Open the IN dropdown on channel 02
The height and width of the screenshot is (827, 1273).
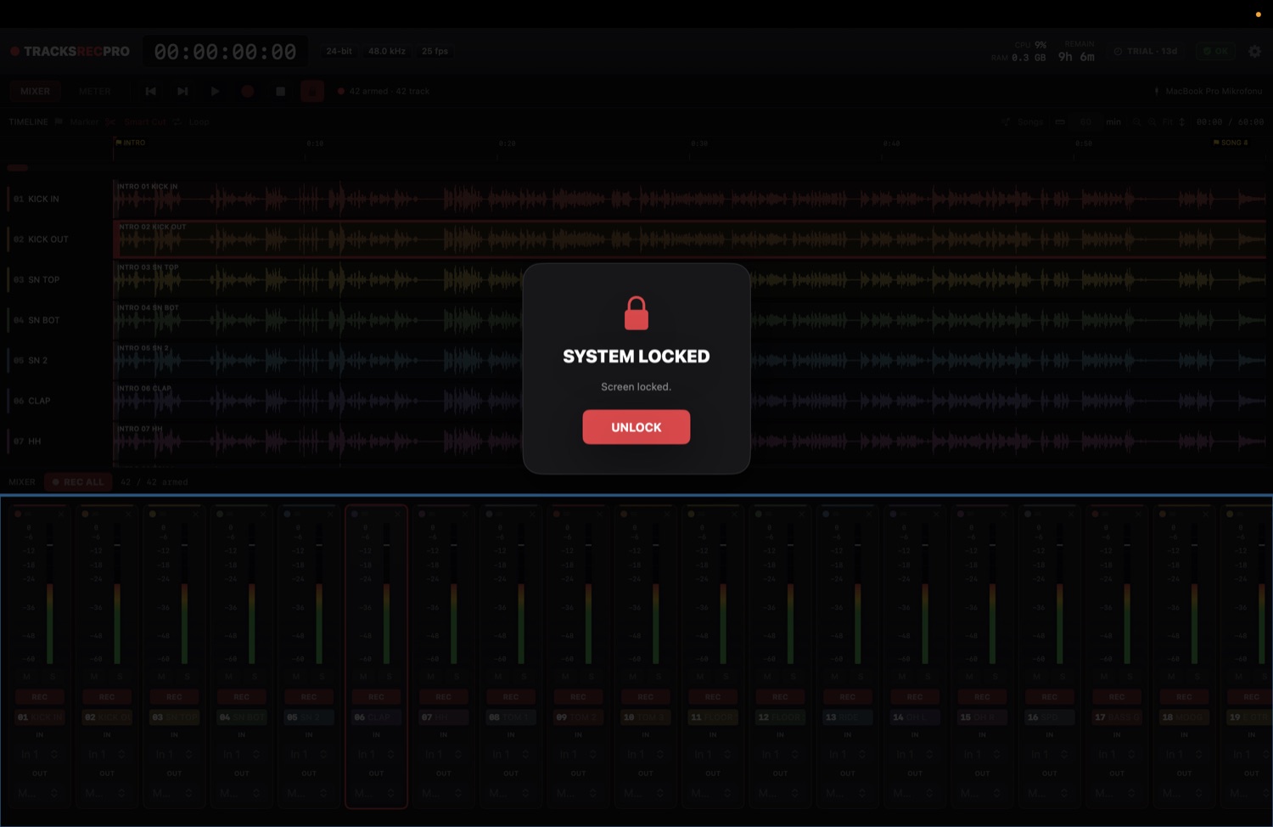[x=107, y=754]
